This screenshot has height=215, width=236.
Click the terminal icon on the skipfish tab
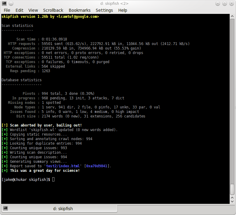point(5,208)
